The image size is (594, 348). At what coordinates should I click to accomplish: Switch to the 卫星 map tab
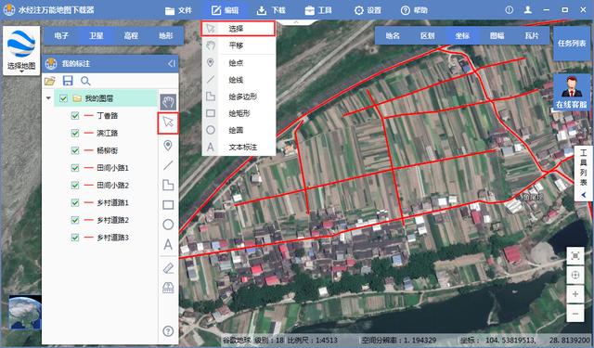[96, 36]
